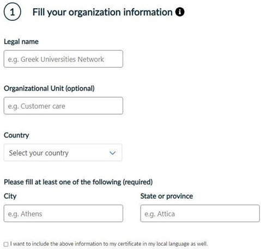Image resolution: width=261 pixels, height=249 pixels.
Task: Click the State or province field
Action: (200, 214)
